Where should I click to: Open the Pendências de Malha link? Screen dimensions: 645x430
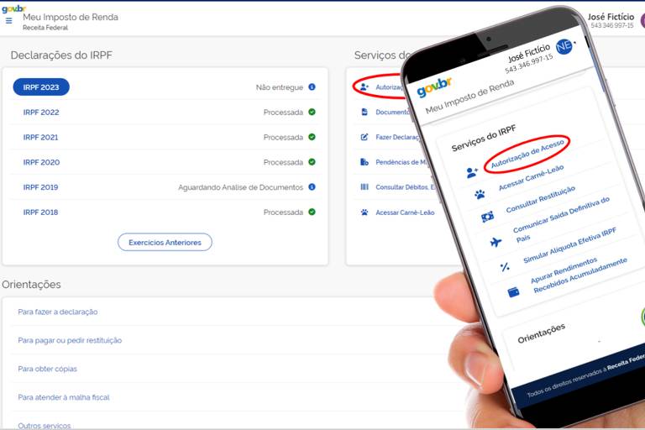401,162
